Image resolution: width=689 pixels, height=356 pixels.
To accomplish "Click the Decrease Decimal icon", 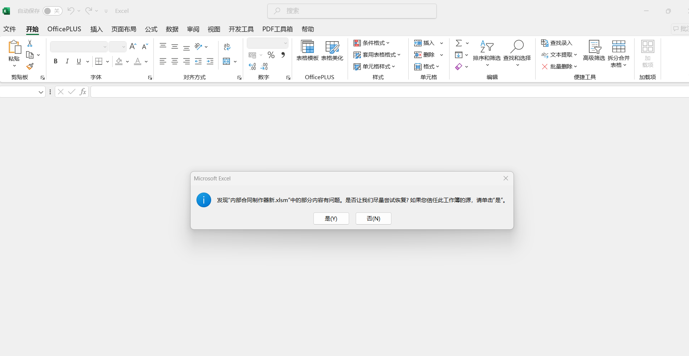I will click(x=264, y=67).
